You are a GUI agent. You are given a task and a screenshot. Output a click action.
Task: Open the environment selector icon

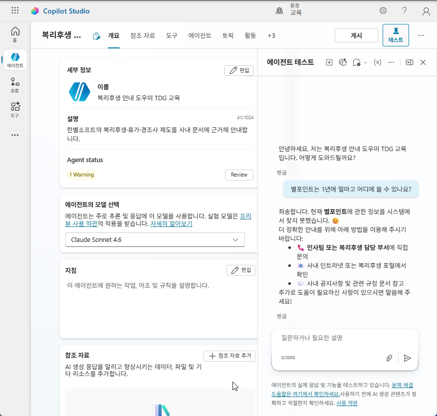tap(279, 11)
